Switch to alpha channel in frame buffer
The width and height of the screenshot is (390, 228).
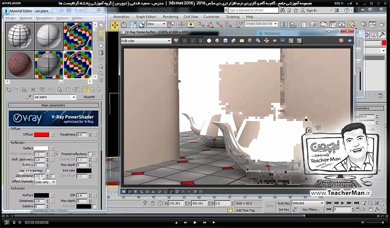pos(209,41)
